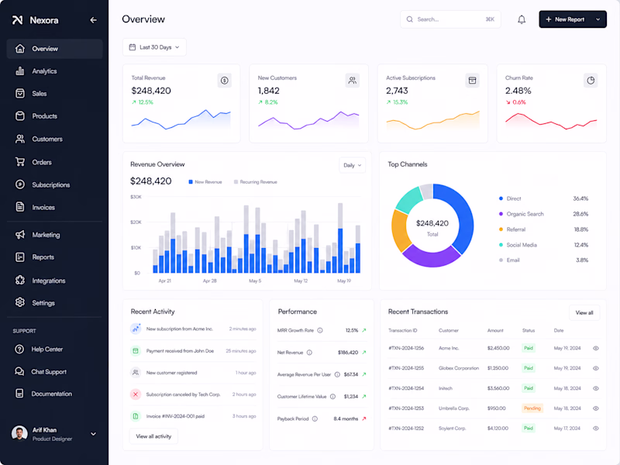Viewport: 620px width, 465px height.
Task: Click the new customer registered icon
Action: coord(136,373)
